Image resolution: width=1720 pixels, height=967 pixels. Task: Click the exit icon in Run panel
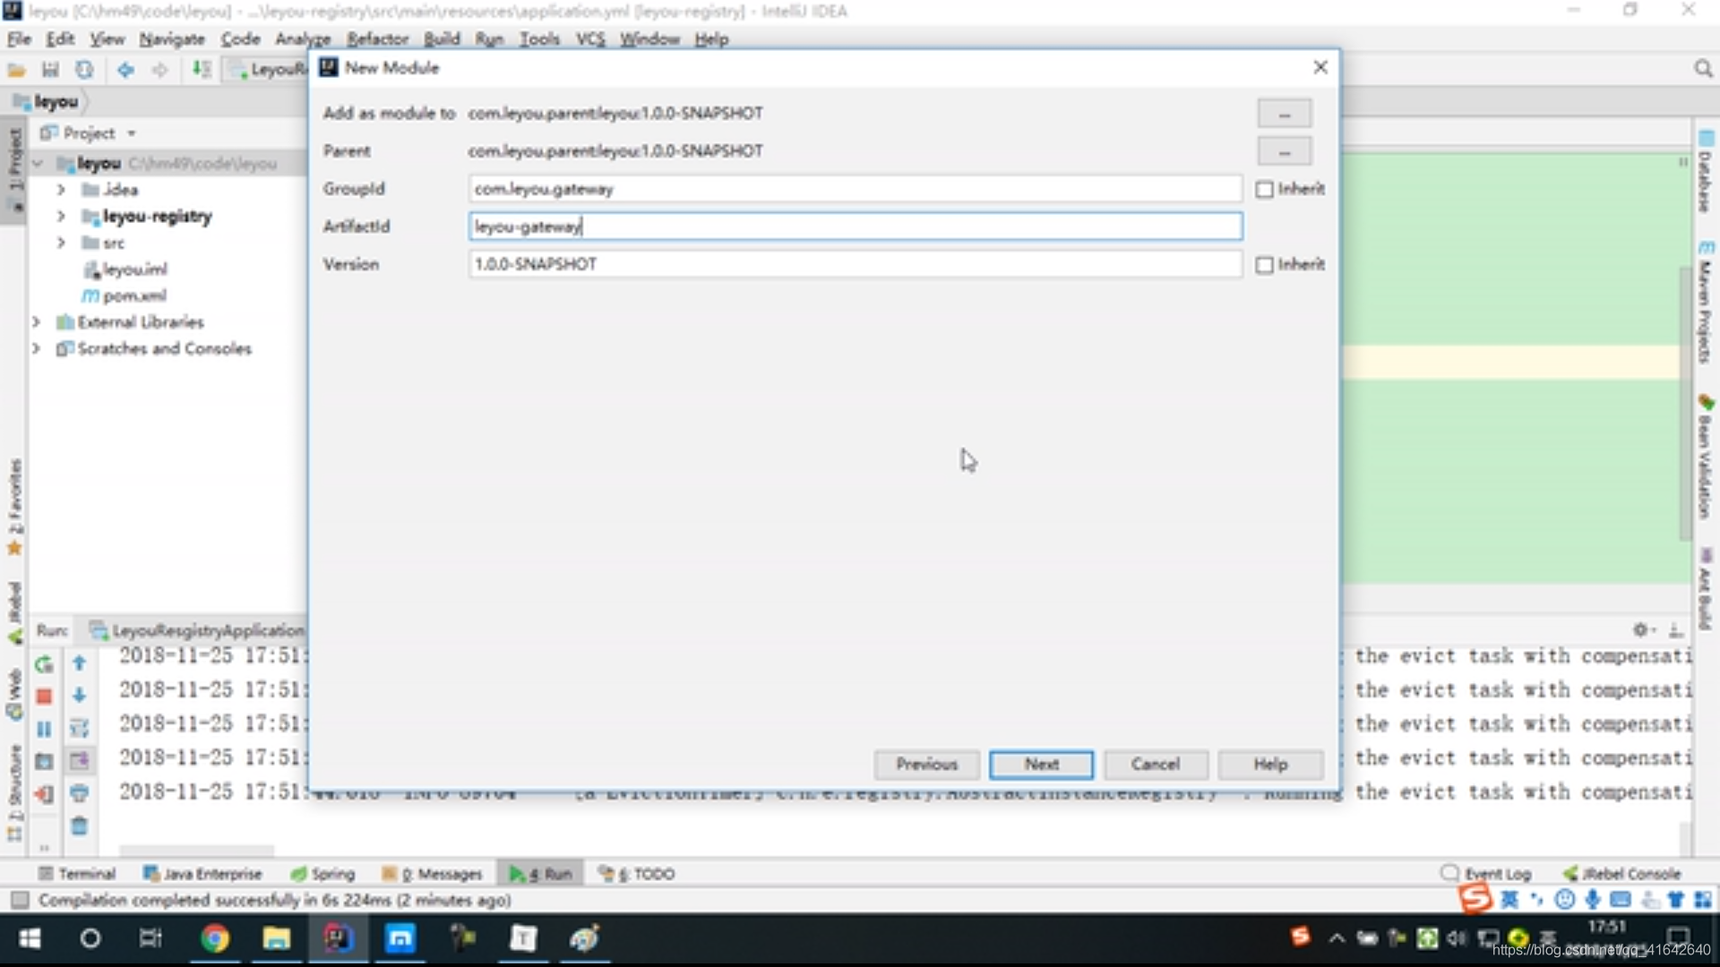(x=44, y=794)
